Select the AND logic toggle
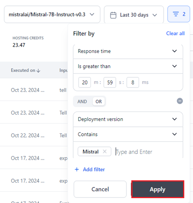 tap(82, 102)
